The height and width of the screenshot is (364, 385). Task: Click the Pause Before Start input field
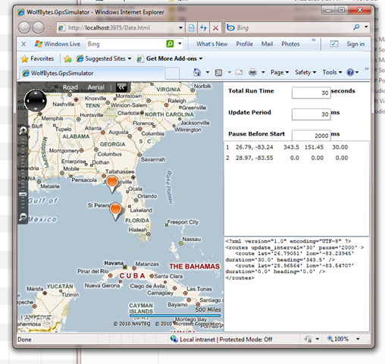point(311,135)
